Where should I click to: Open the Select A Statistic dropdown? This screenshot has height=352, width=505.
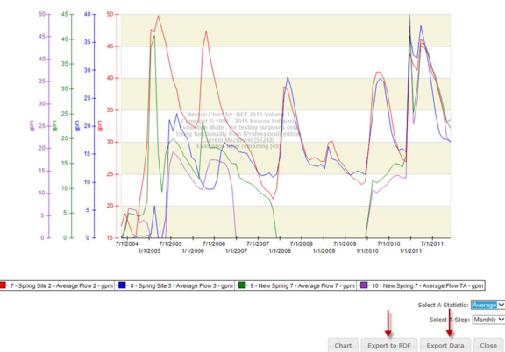tap(487, 305)
